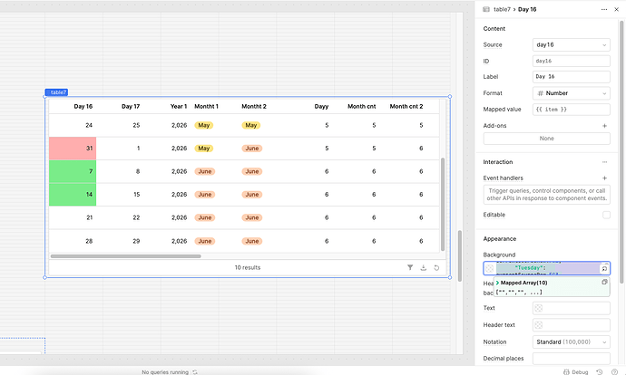Expand the Background expression editor icon
Viewport: 626px width, 375px height.
click(x=604, y=269)
